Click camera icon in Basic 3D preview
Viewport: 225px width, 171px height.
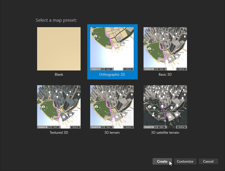pos(149,49)
